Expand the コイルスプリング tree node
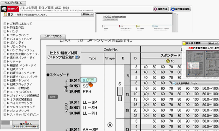219x131 pixels. [x=5, y=103]
